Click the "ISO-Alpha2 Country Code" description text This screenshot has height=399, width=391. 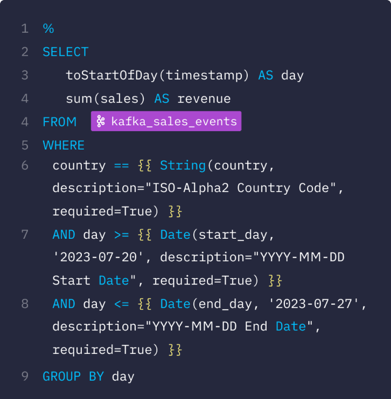tap(240, 188)
